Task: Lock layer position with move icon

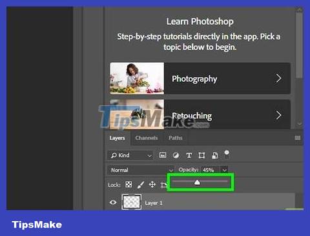Action: 152,184
